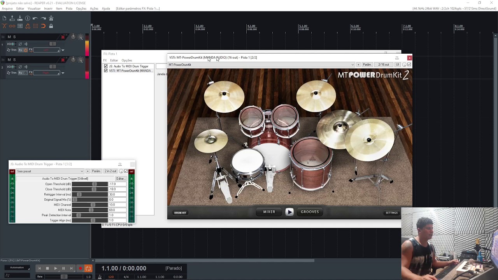The width and height of the screenshot is (498, 280).
Task: Expand track 1 record mode arrow
Action: [63, 50]
